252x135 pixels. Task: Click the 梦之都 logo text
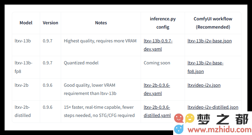click(x=223, y=119)
